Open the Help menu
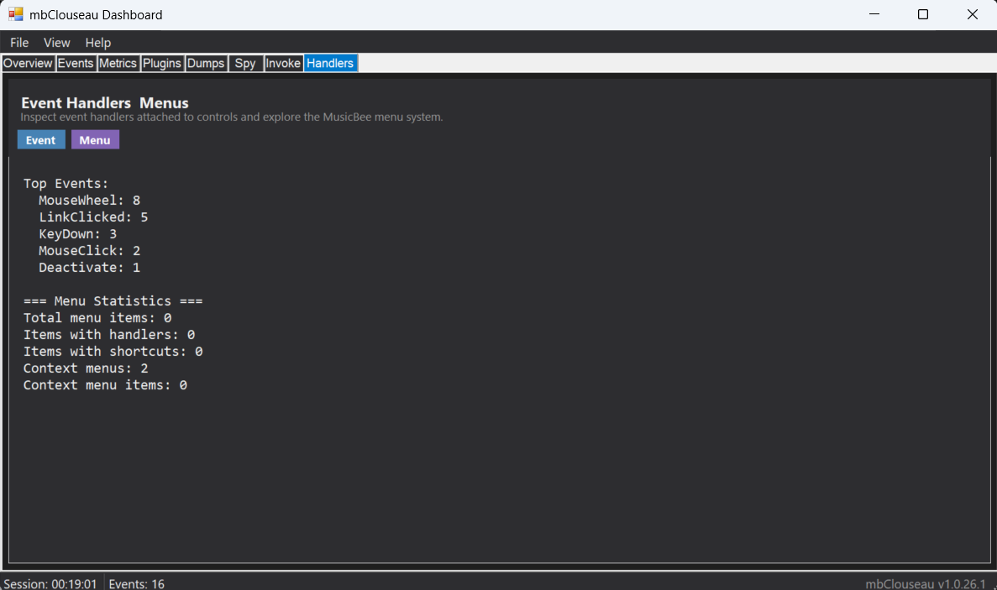Viewport: 997px width, 590px height. click(98, 43)
